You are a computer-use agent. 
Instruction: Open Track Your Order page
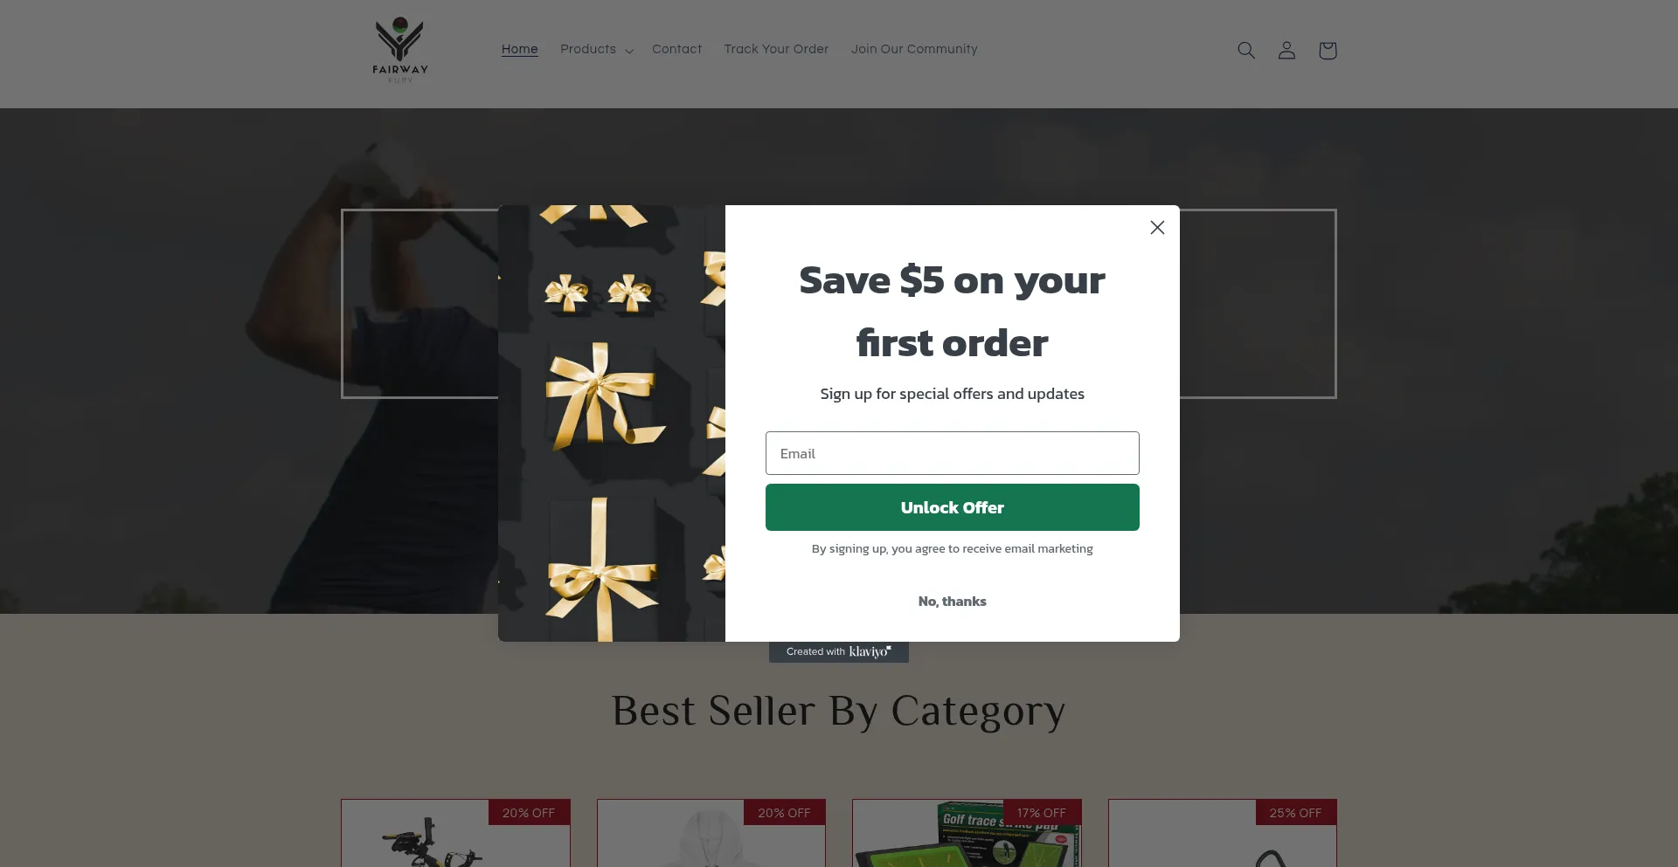776,49
